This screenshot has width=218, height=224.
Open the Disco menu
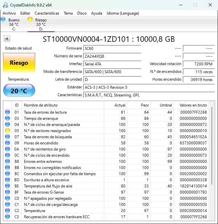(x=82, y=13)
